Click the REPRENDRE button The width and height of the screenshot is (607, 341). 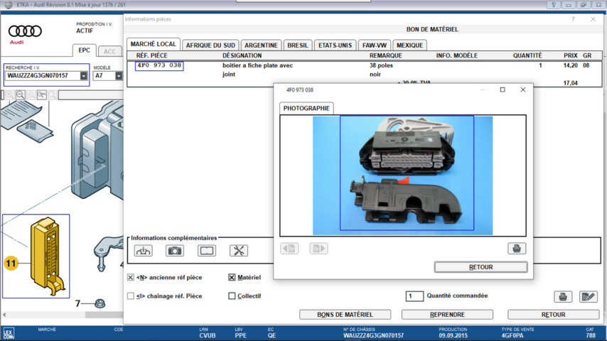pyautogui.click(x=447, y=315)
